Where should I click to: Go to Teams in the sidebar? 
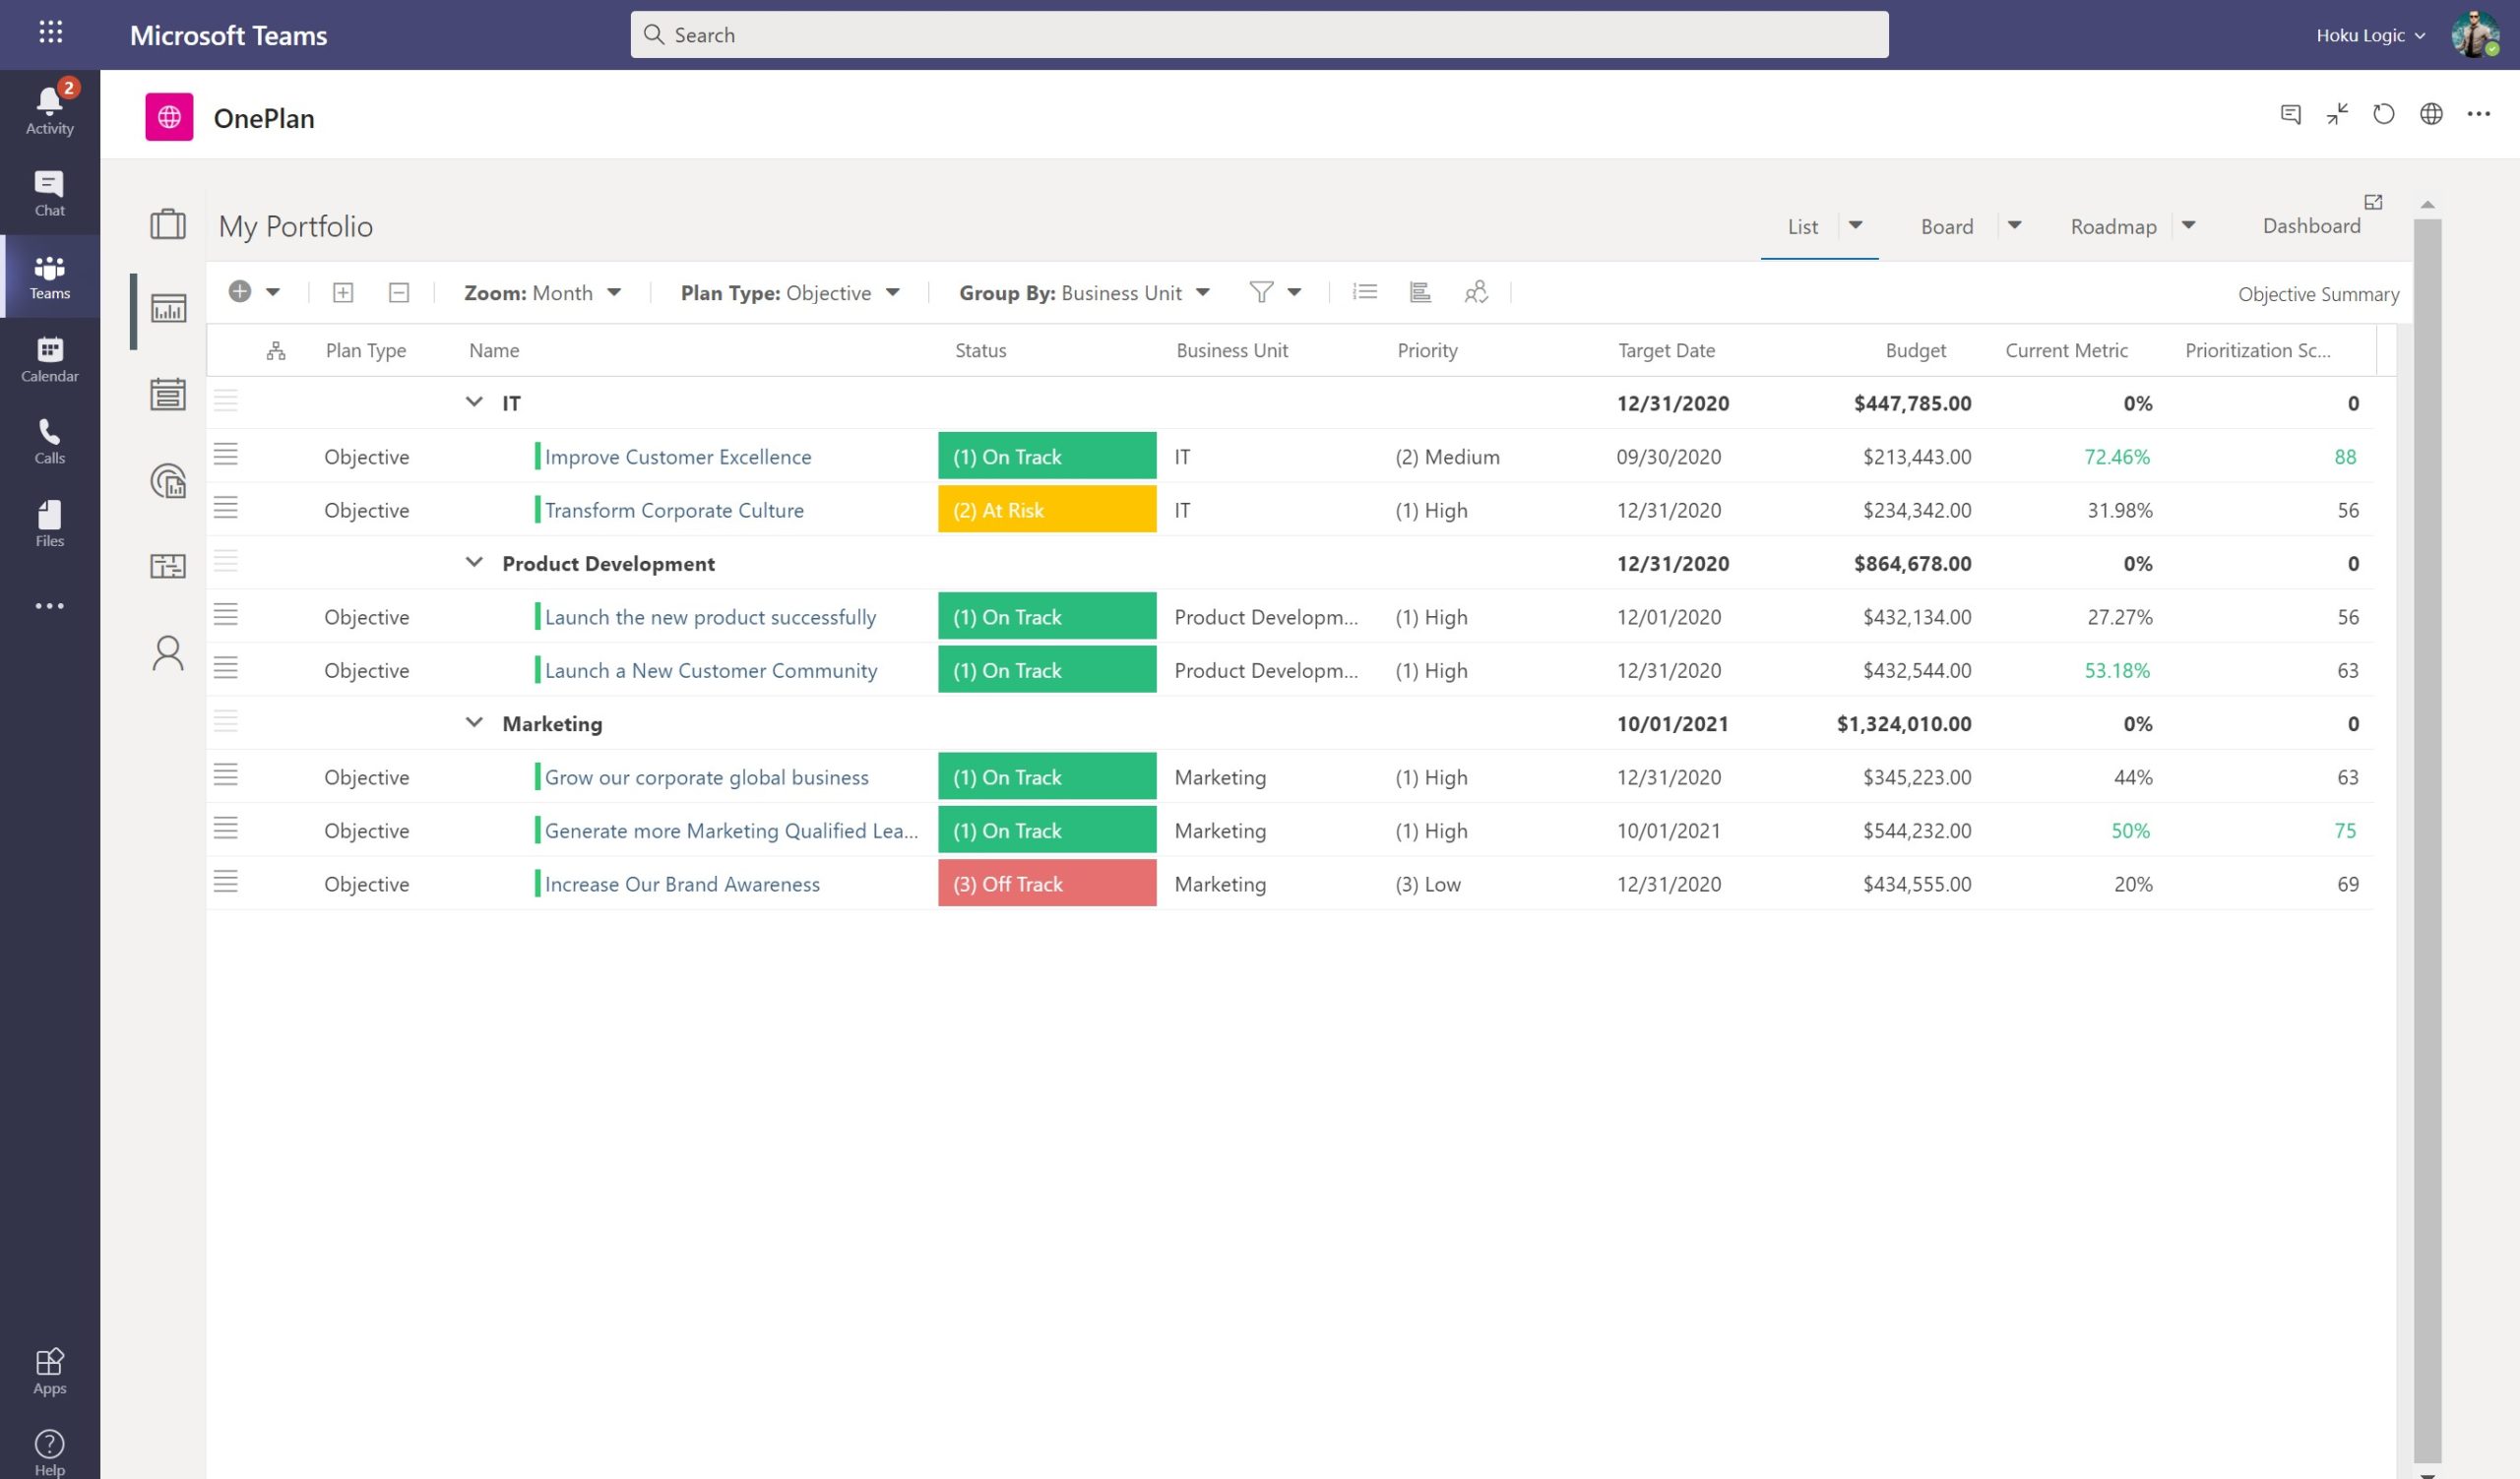(50, 277)
